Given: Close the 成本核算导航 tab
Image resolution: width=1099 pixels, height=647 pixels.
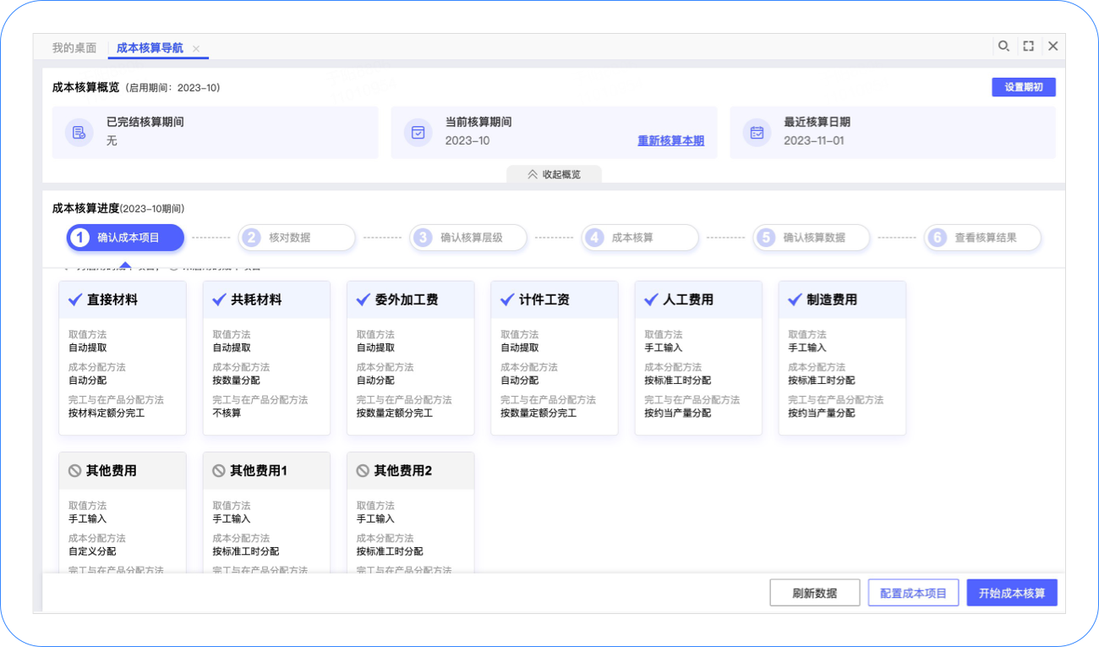Looking at the screenshot, I should (x=196, y=49).
